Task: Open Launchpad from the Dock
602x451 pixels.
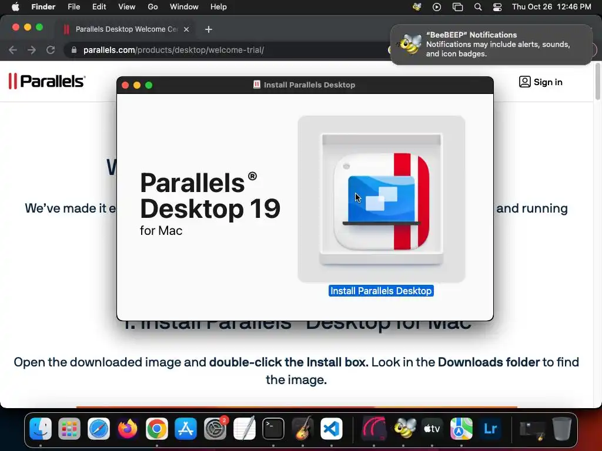Action: click(69, 428)
